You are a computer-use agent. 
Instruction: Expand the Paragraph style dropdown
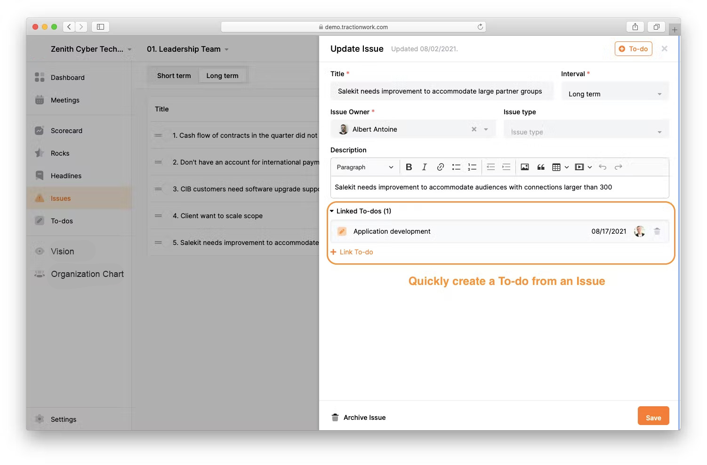365,167
